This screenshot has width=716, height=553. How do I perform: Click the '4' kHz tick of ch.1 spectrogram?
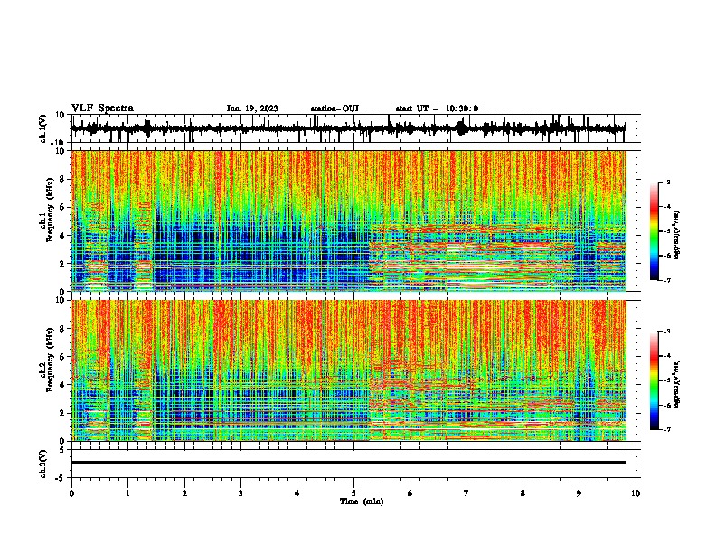coord(63,236)
